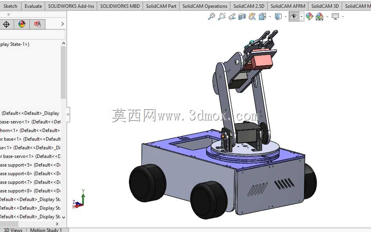
Task: Click down arrow of the feature tree scrollbar
Action: coord(63,217)
